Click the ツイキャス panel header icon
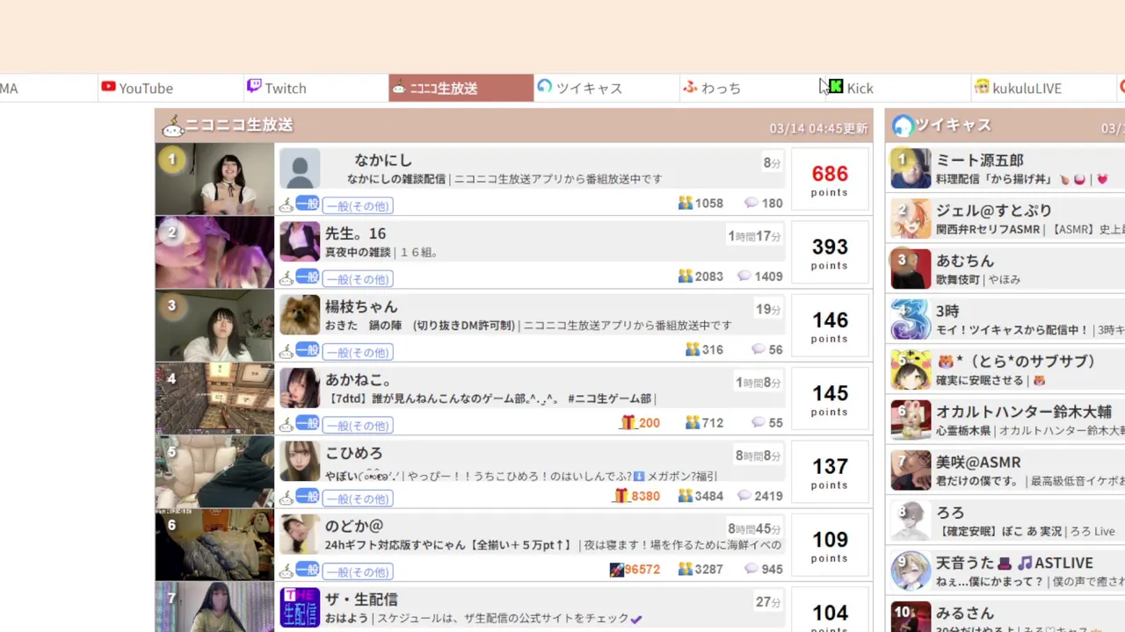 pyautogui.click(x=903, y=126)
